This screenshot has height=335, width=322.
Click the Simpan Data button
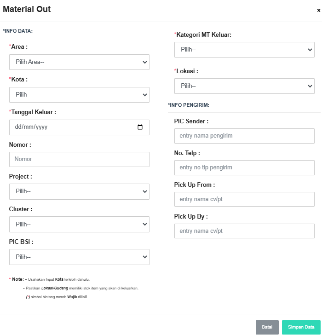[x=301, y=327]
